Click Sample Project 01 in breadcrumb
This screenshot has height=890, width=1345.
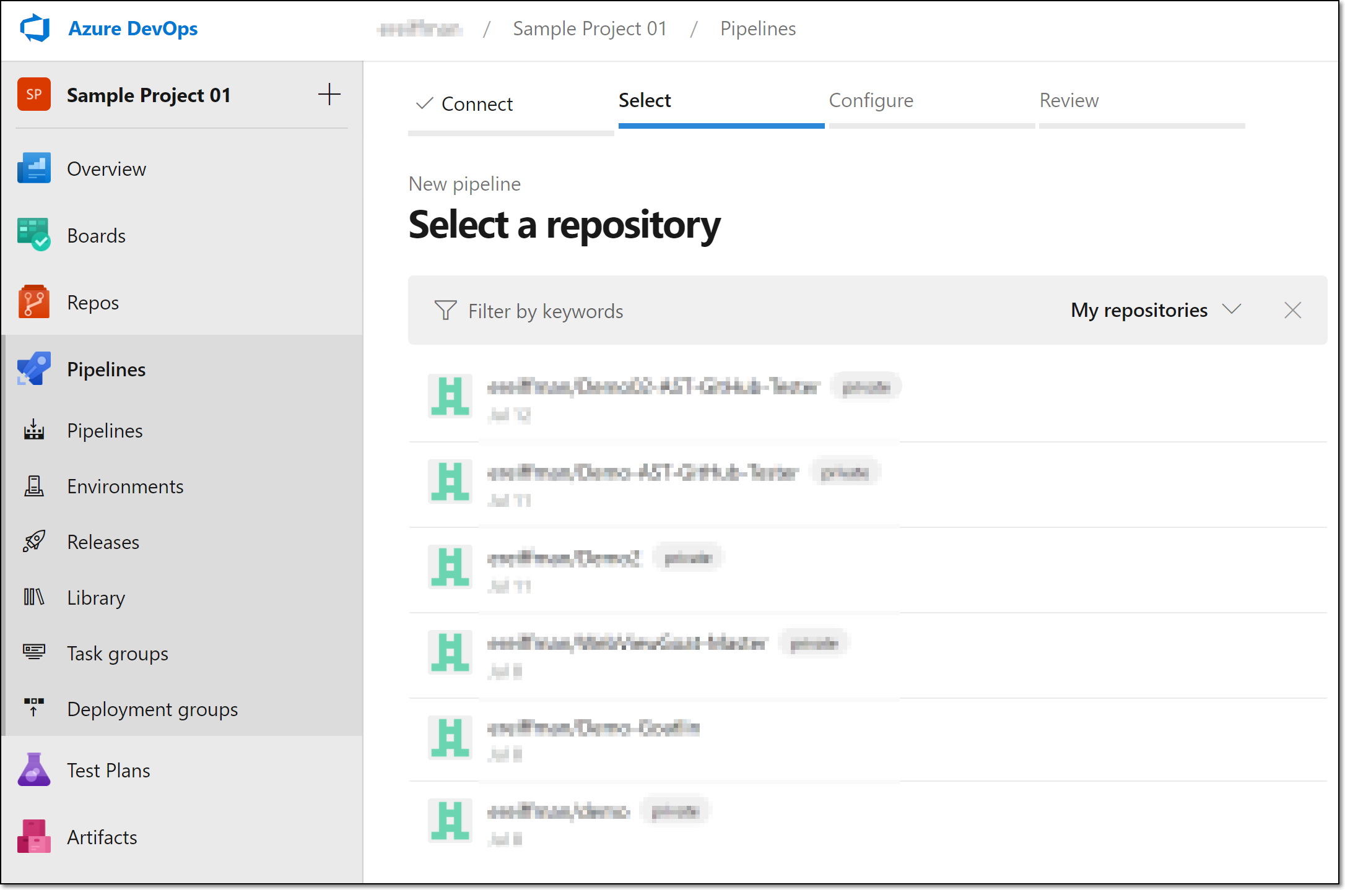(590, 28)
